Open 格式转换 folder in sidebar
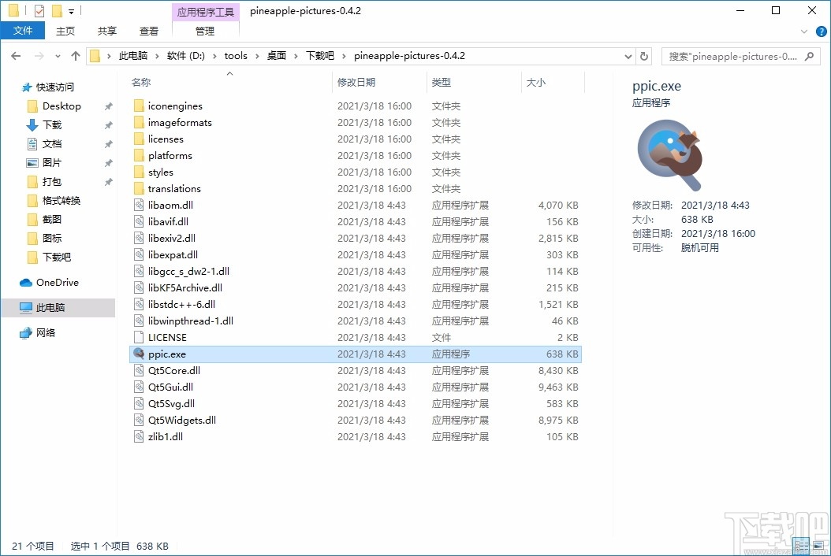The height and width of the screenshot is (556, 831). click(x=61, y=201)
